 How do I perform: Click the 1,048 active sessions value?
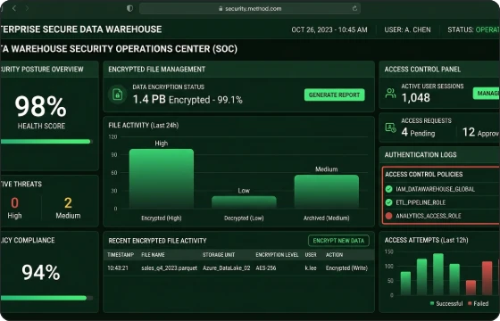pos(416,98)
